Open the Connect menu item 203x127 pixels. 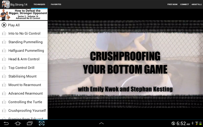coord(184,4)
